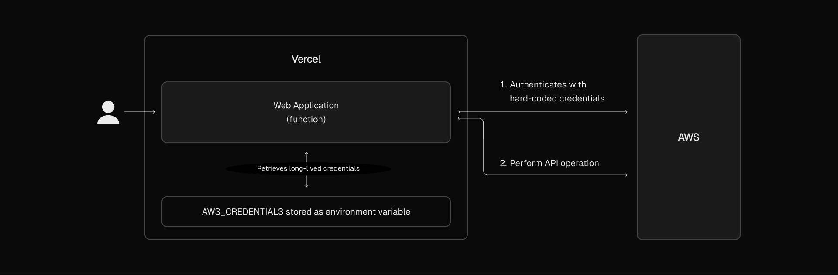The height and width of the screenshot is (275, 838).
Task: Click the arrow from user to Web Application
Action: (x=140, y=112)
